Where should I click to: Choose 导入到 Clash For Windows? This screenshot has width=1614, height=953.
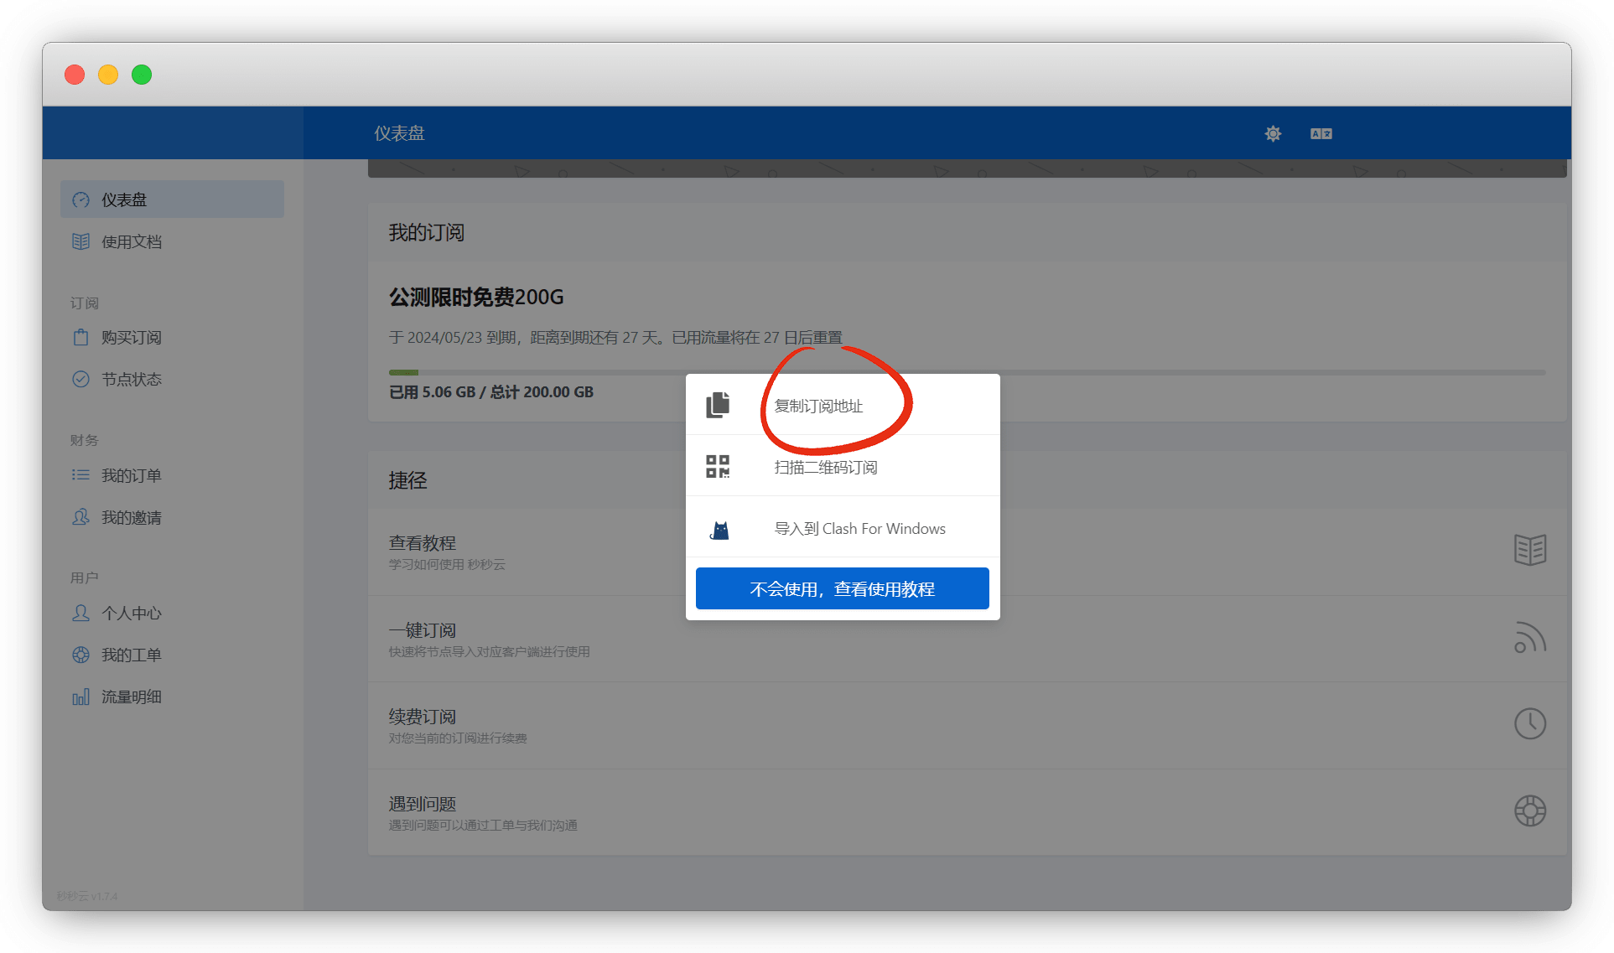coord(859,529)
